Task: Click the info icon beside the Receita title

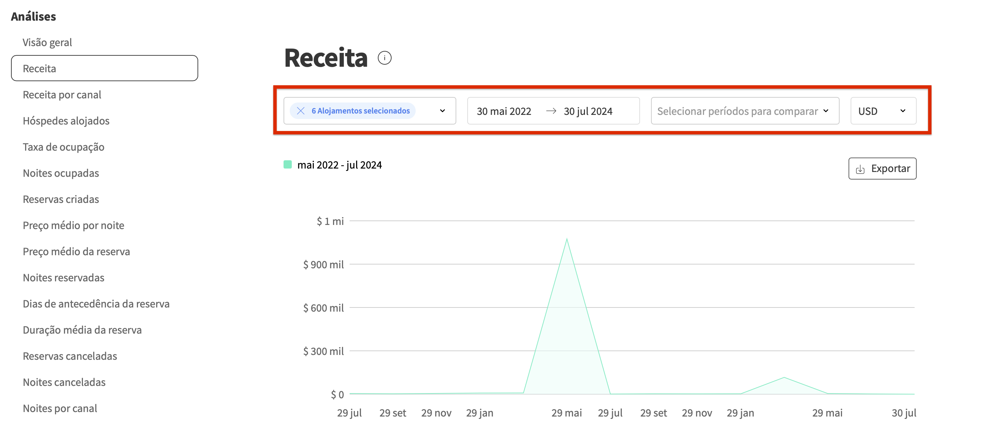Action: (385, 58)
